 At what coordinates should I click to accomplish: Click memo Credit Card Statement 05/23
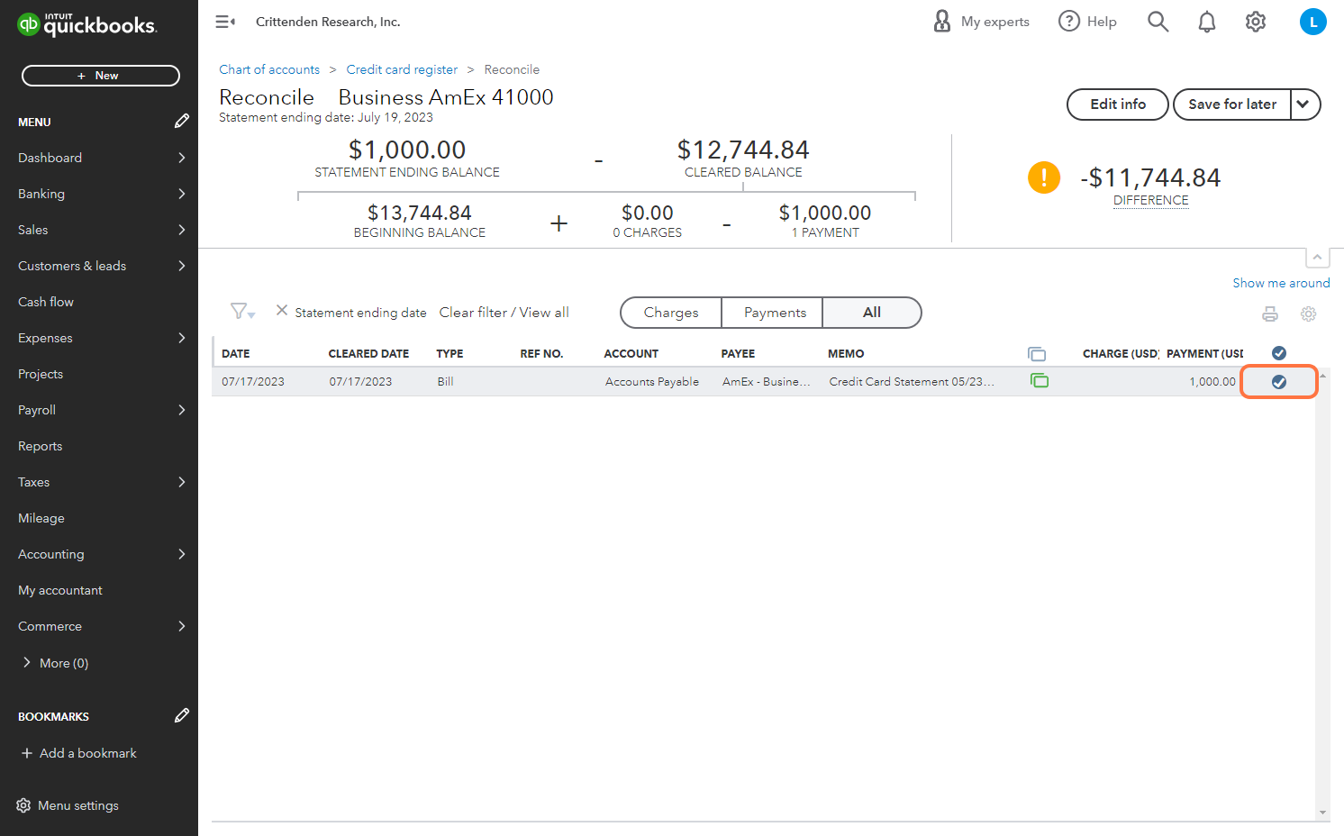pos(912,382)
